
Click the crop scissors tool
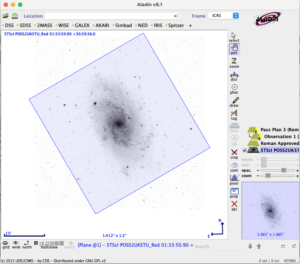[x=234, y=154]
